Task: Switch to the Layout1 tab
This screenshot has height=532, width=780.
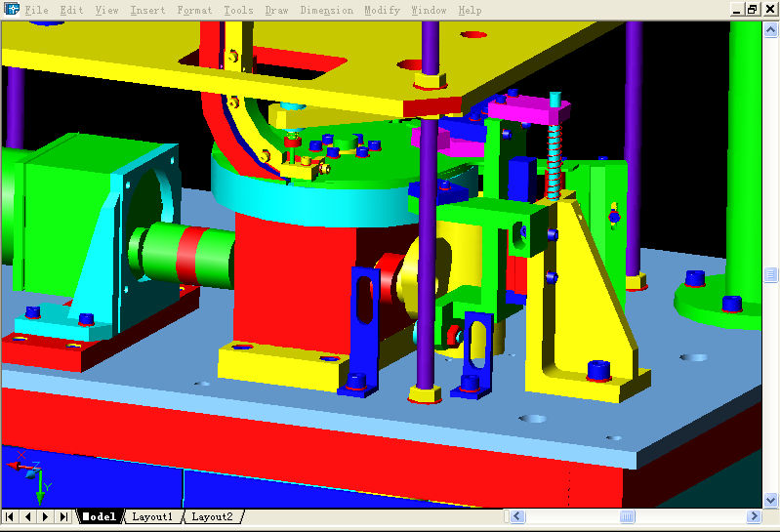Action: tap(152, 516)
